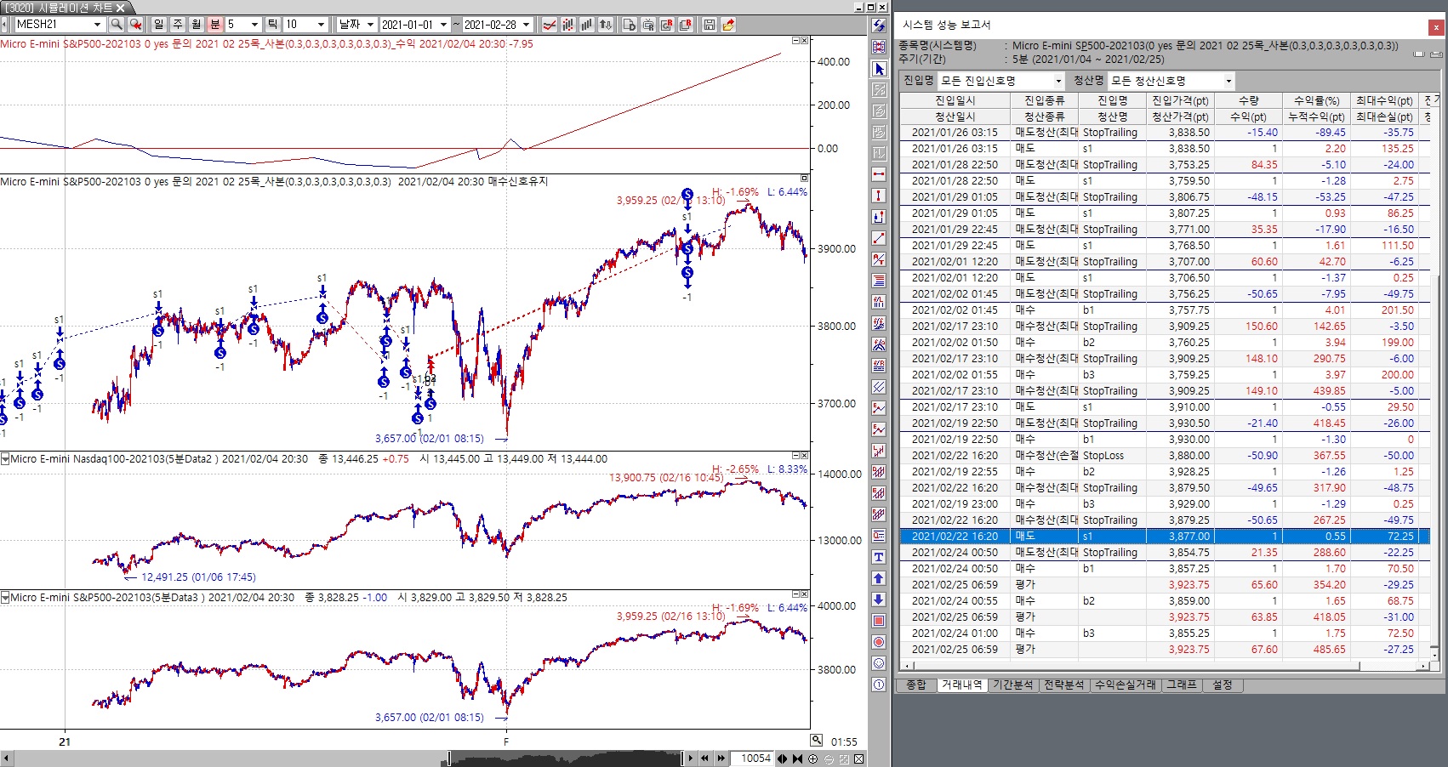Expand the start date 2021-01-01 dropdown
1448x767 pixels.
(x=443, y=25)
